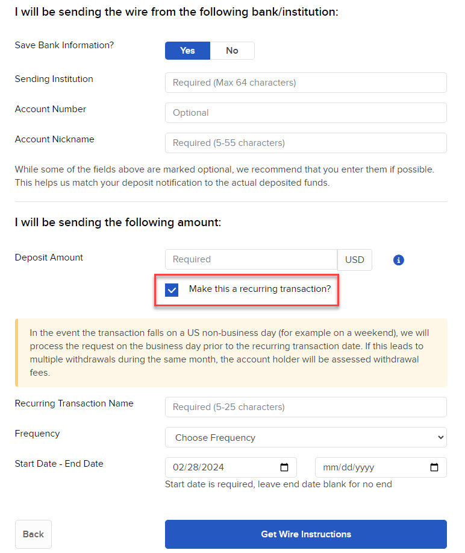This screenshot has width=465, height=553.
Task: Select Yes for Save Bank Information
Action: coord(187,51)
